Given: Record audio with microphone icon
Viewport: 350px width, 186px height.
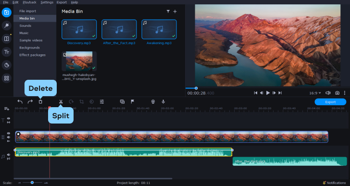Looking at the screenshot, I should coord(163,102).
